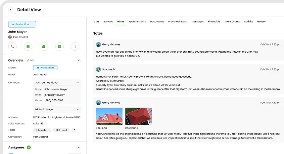The image size is (284, 154).
Task: Click the John Mayer label value in Overview
Action: coord(40,75)
